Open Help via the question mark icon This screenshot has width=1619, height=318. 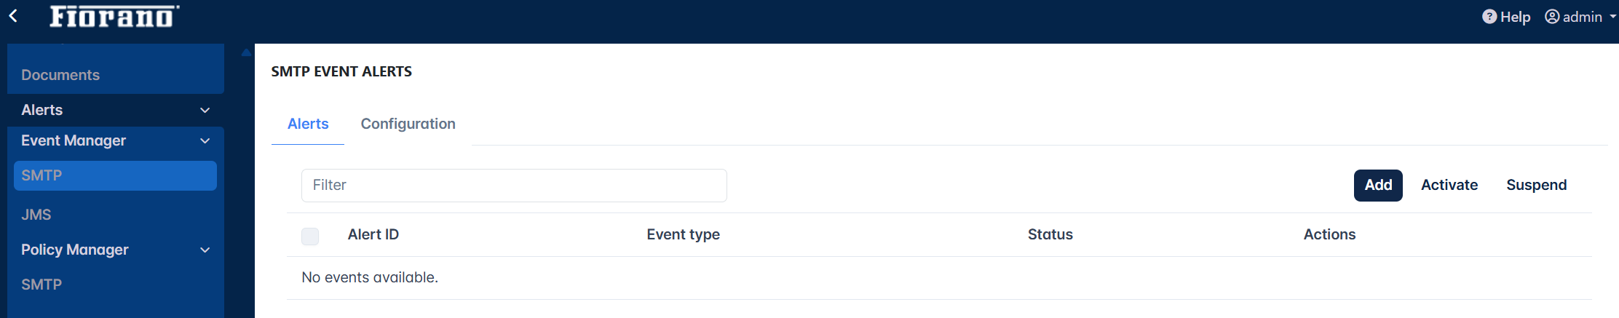coord(1489,17)
